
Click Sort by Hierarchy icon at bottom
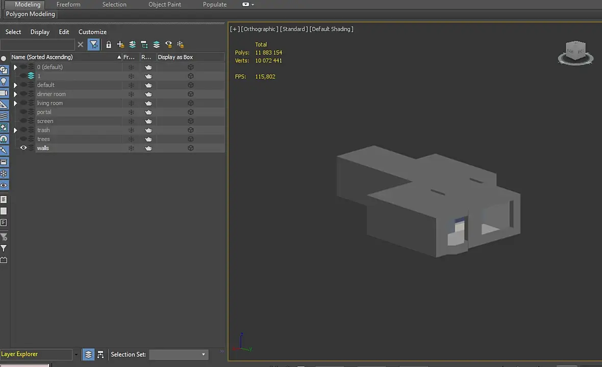[101, 354]
